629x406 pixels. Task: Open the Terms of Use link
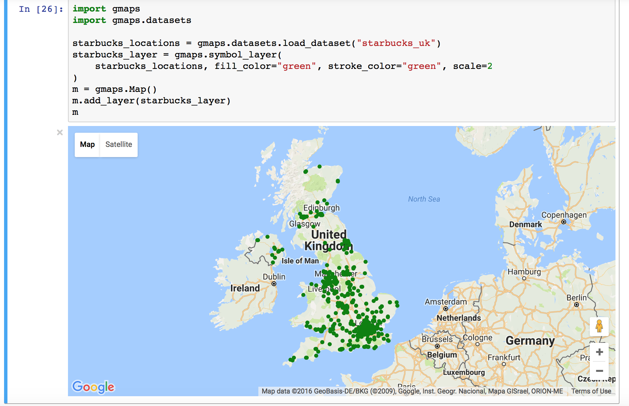(591, 391)
